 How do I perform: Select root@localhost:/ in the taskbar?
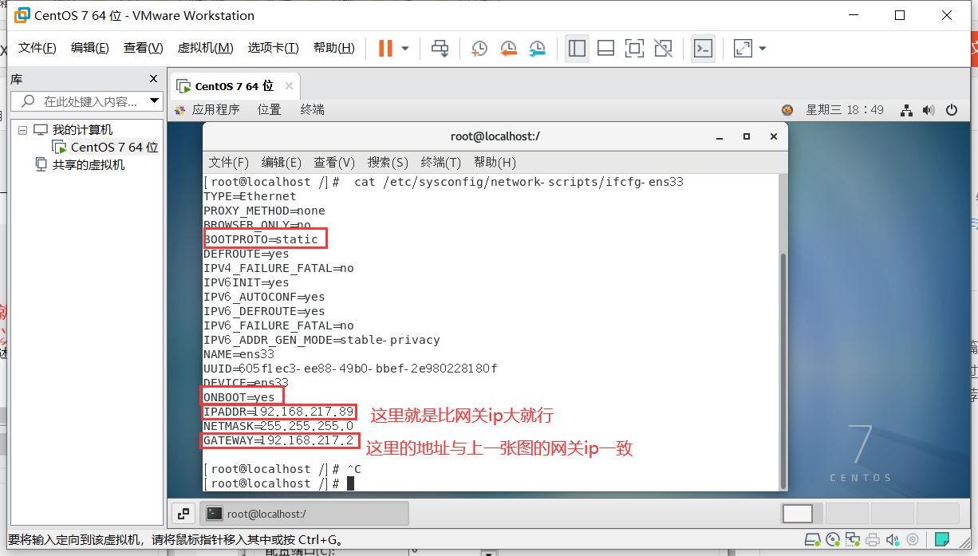(303, 514)
